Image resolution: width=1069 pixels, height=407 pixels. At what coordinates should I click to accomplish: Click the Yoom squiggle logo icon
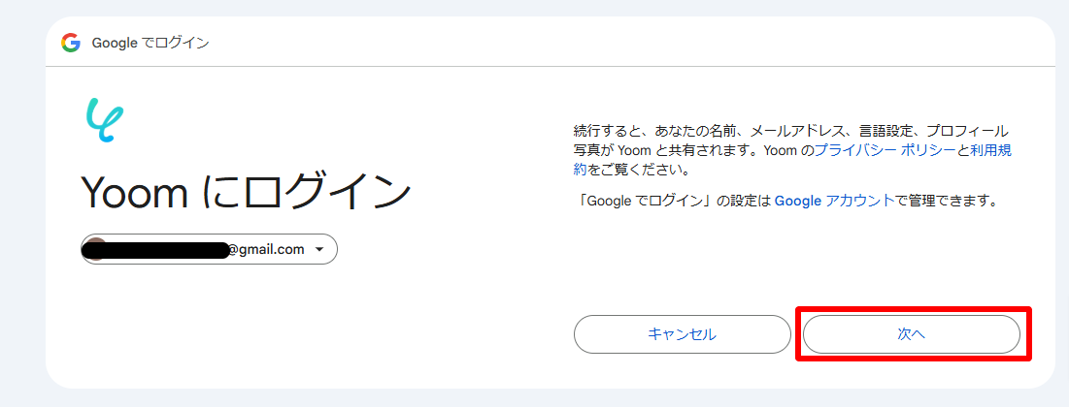click(104, 120)
